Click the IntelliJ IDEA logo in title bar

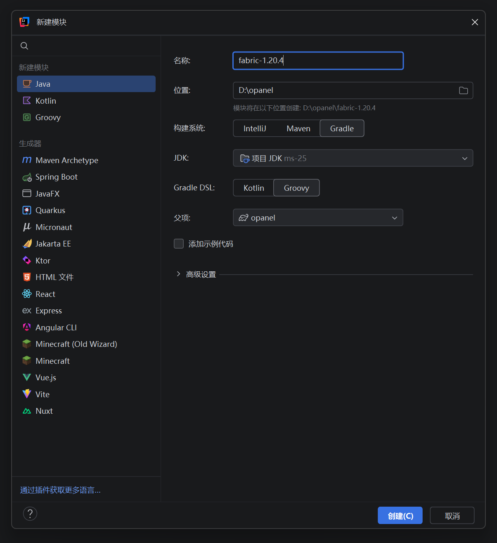[24, 22]
